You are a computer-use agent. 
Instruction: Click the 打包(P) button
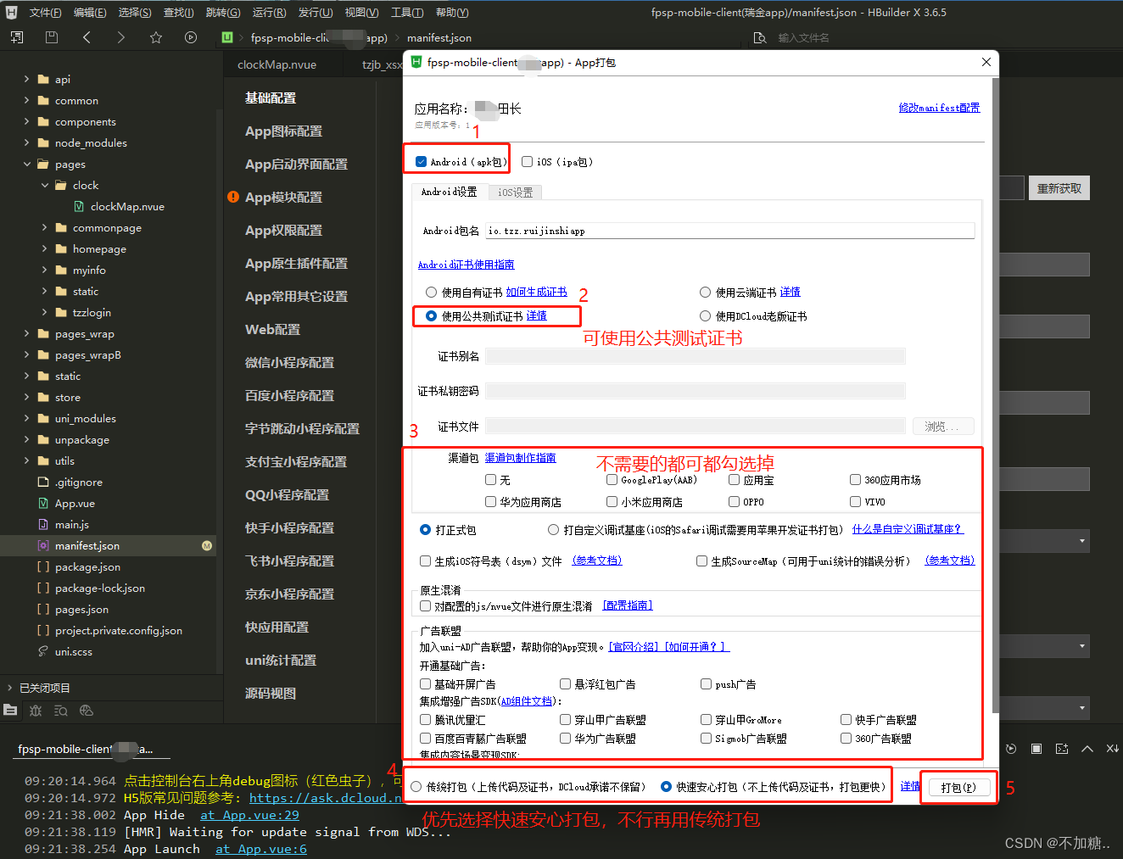click(958, 788)
